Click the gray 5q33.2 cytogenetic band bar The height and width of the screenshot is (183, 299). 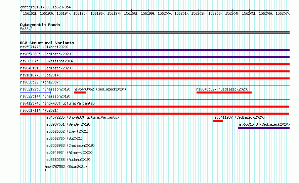pyautogui.click(x=155, y=33)
